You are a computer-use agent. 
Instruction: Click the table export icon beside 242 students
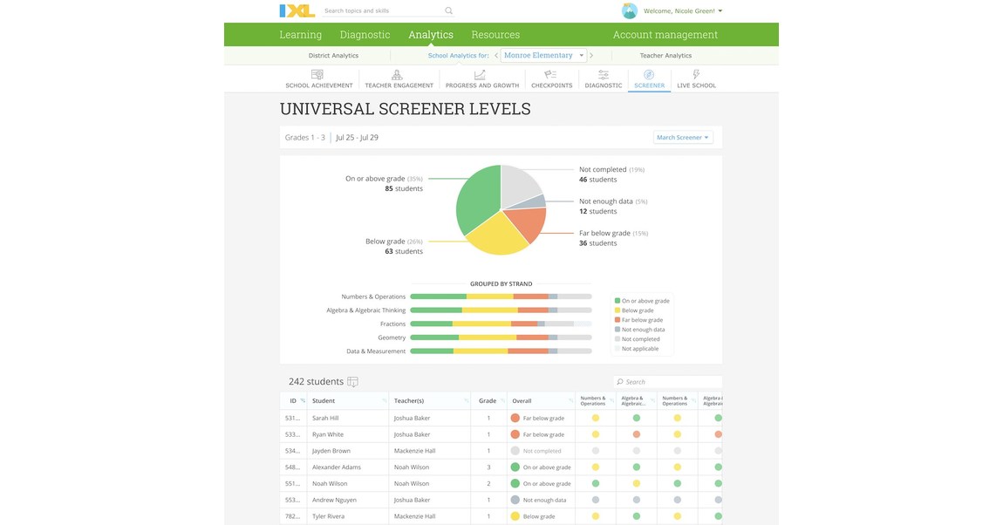353,381
